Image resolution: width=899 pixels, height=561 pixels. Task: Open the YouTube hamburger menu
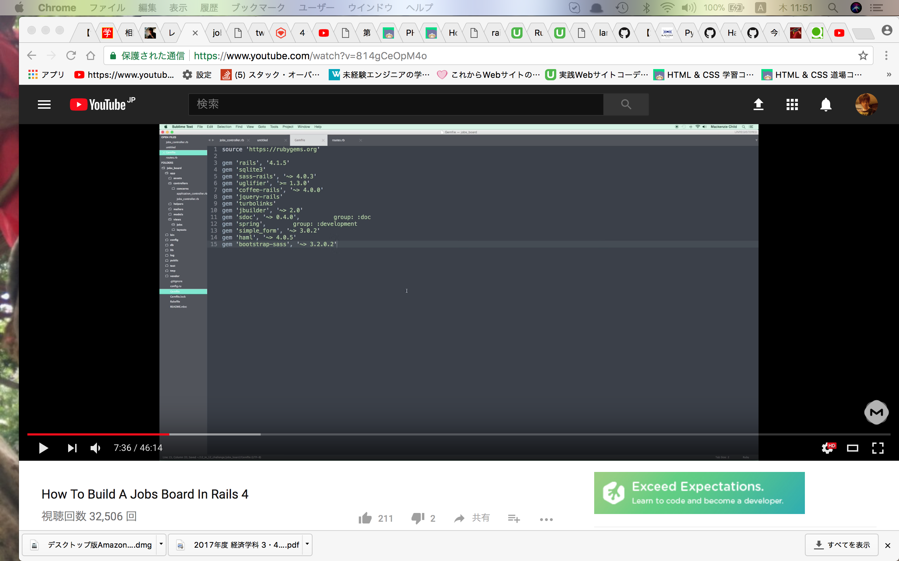point(44,104)
